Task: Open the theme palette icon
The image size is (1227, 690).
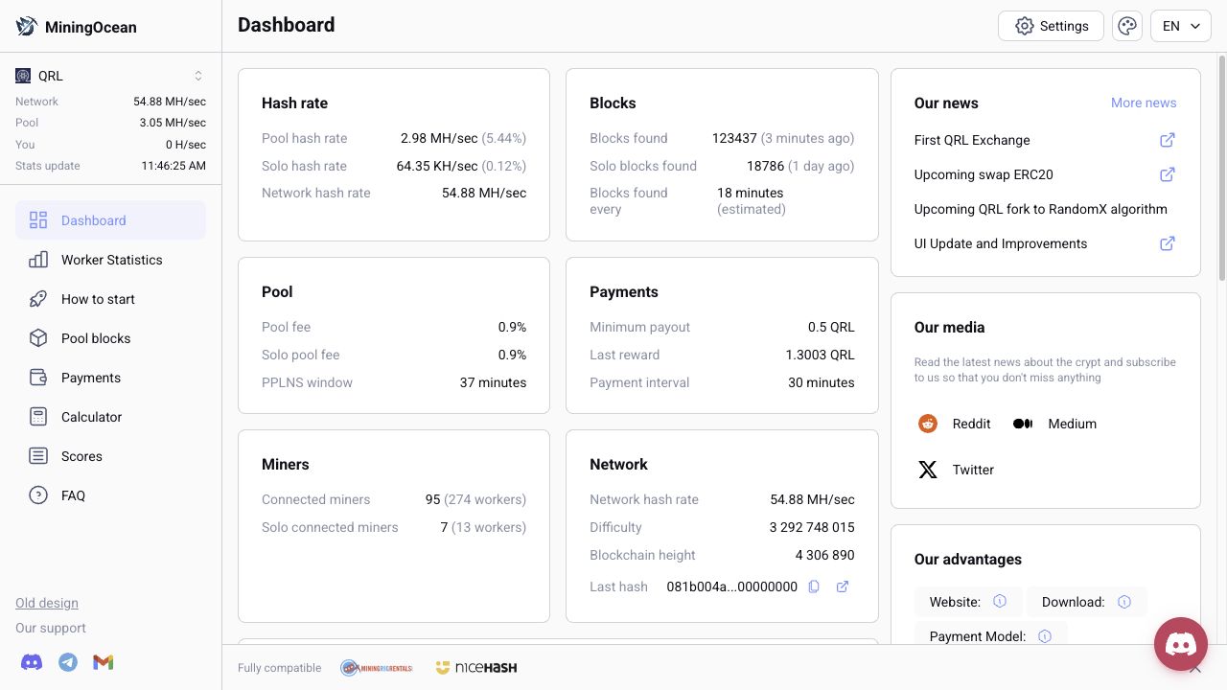Action: click(1127, 26)
